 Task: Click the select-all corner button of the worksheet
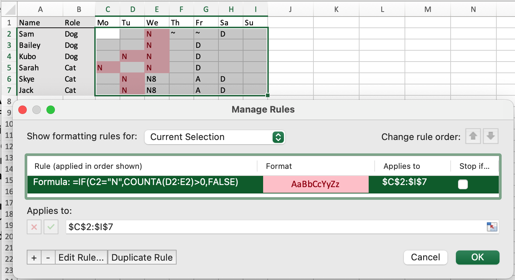[x=9, y=9]
